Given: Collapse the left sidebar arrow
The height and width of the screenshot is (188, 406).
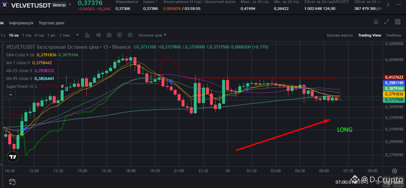Looking at the screenshot, I should (1, 164).
